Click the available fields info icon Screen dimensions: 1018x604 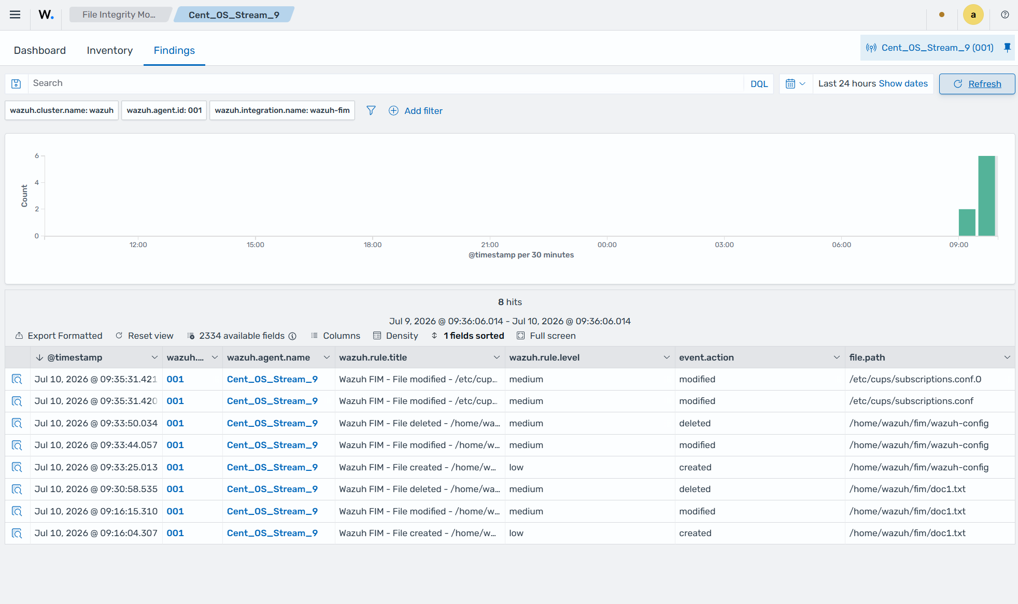(x=292, y=336)
